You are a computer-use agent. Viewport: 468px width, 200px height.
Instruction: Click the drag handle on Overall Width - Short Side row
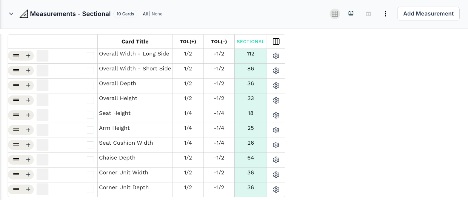[x=16, y=70]
